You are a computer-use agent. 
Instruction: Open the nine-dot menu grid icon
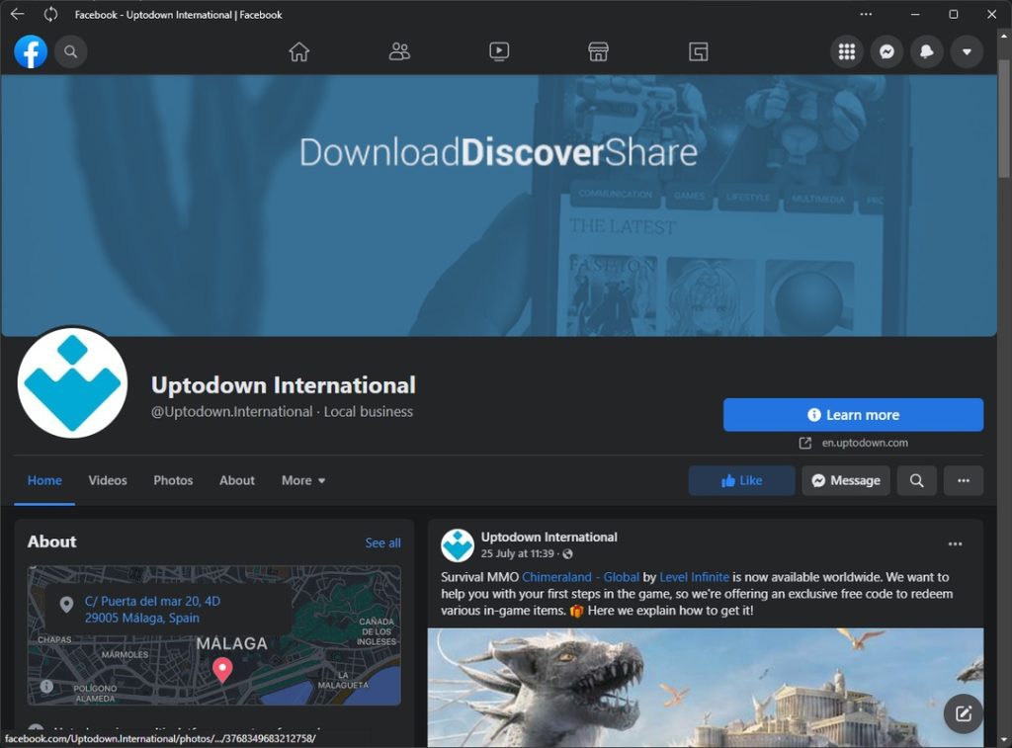(847, 51)
